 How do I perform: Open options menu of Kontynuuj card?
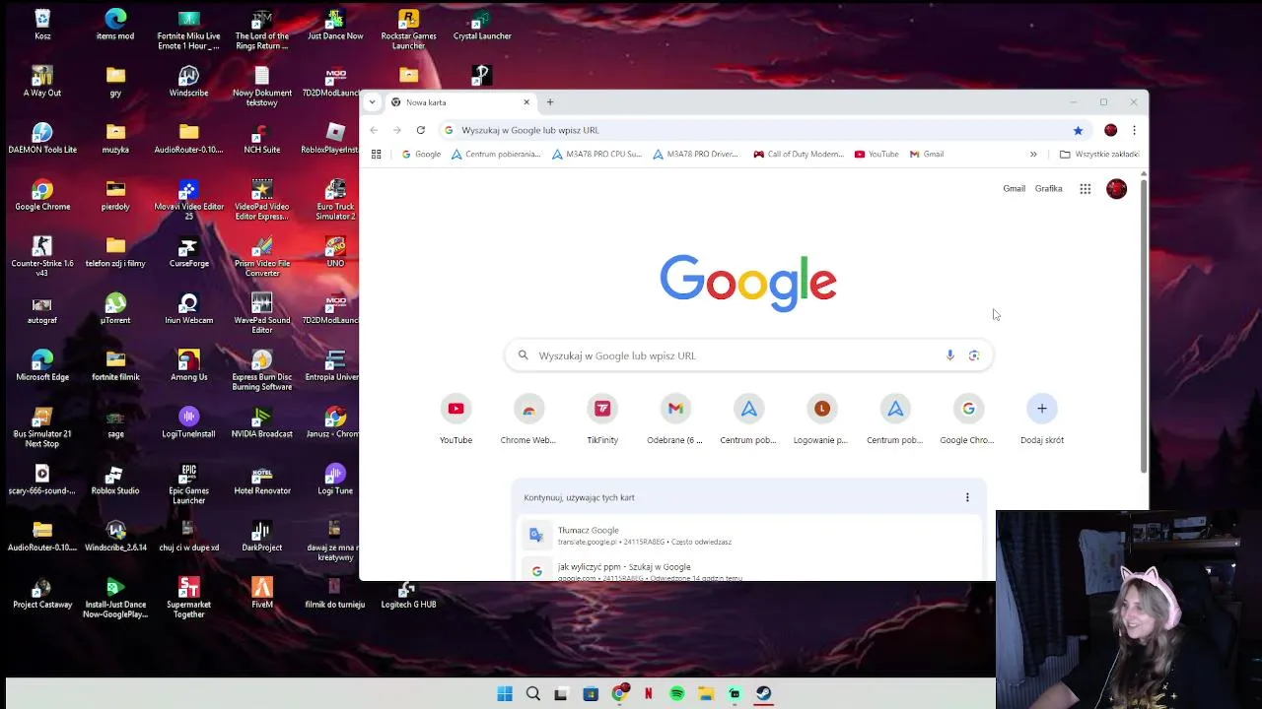point(967,497)
